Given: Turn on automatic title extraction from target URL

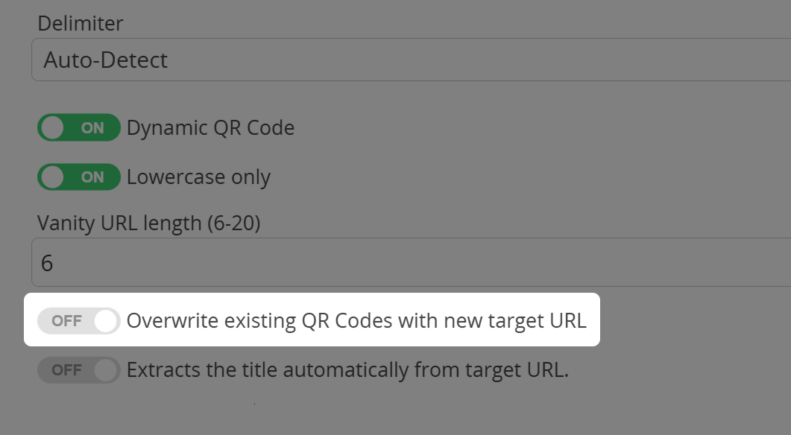Looking at the screenshot, I should [x=78, y=369].
